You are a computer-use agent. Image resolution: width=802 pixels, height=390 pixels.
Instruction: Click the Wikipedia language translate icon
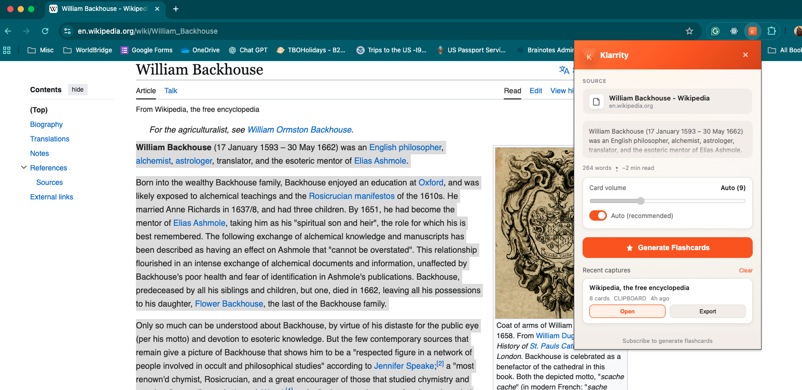click(564, 70)
